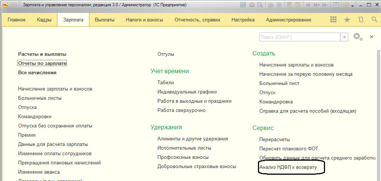381x181 pixels.
Task: Click the Поиск (Ctrl+F) search field
Action: click(299, 37)
